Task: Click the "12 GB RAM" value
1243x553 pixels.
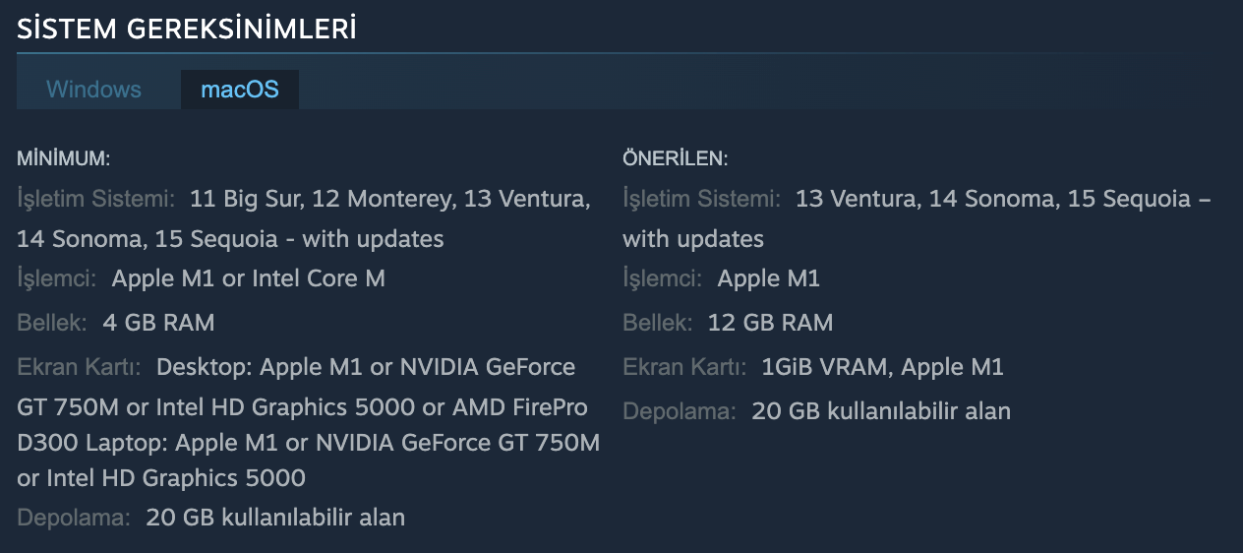Action: point(770,323)
